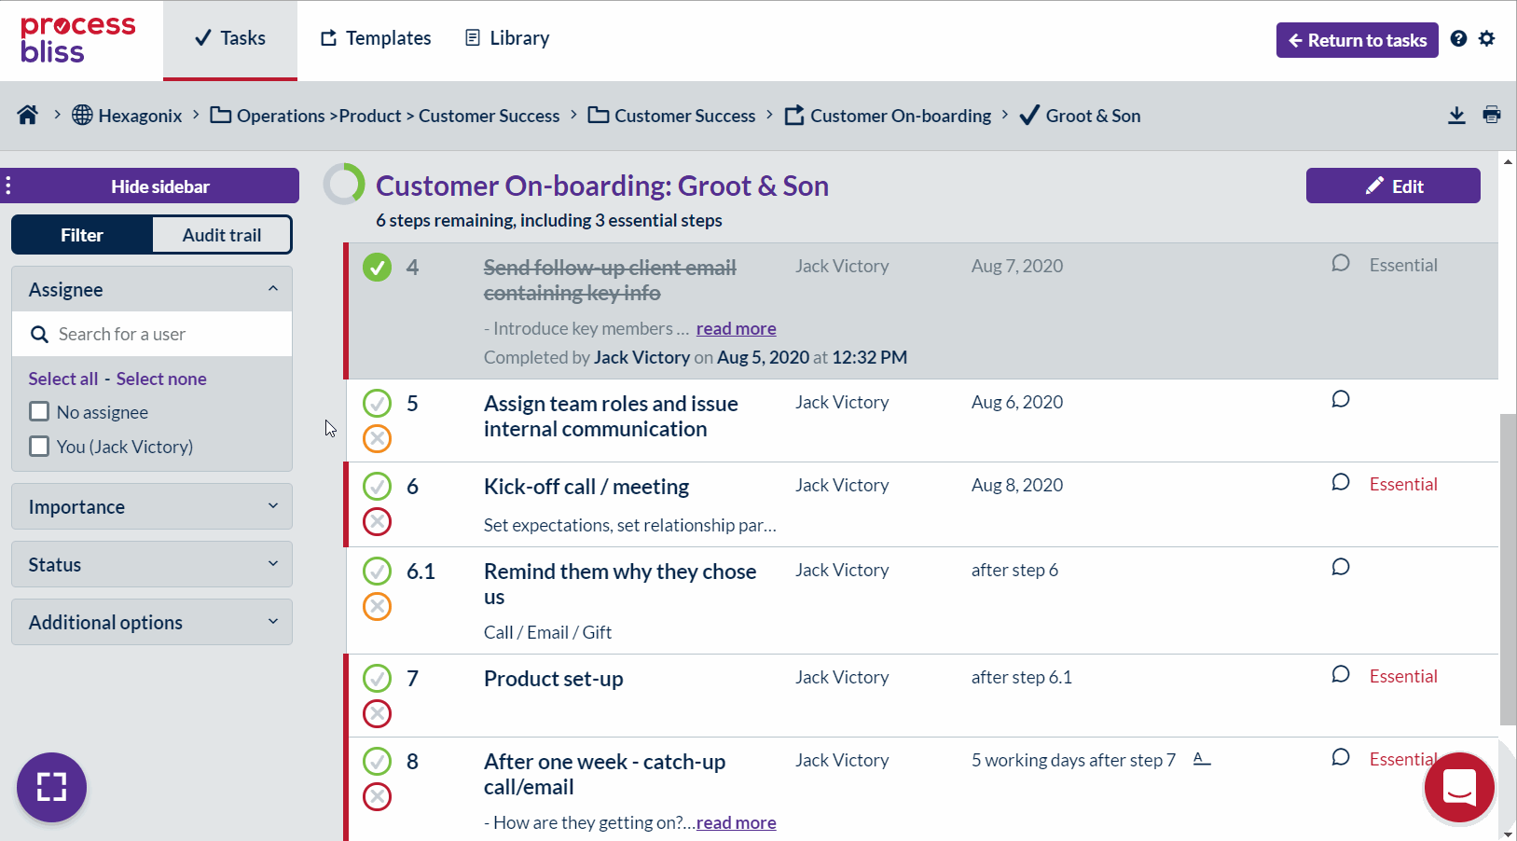Open the Templates tab

pos(376,38)
